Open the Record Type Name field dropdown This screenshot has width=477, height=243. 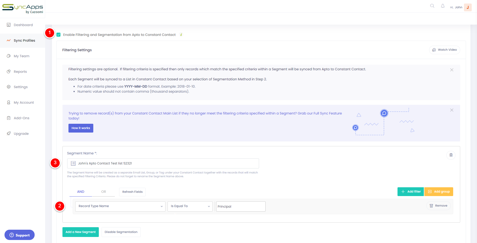(x=120, y=206)
